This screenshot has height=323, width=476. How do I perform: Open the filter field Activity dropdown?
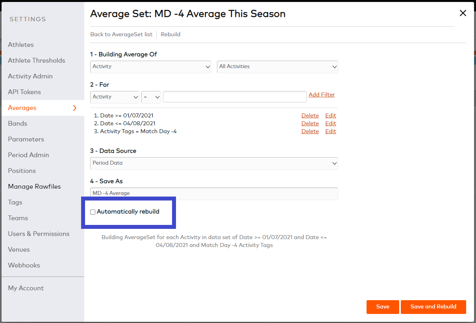pyautogui.click(x=115, y=97)
